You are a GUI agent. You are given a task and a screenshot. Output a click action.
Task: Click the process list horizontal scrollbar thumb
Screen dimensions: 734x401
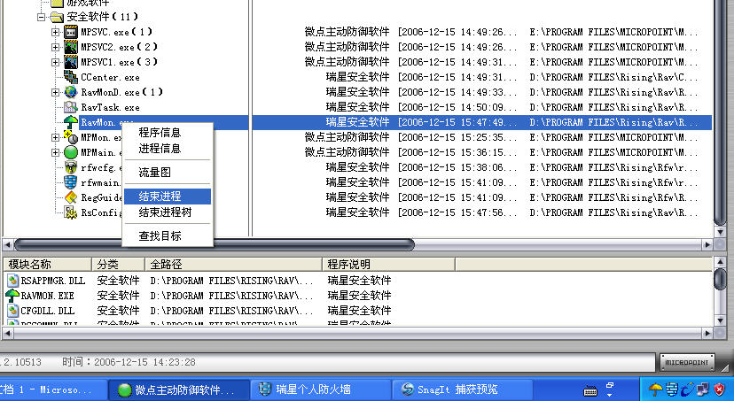coord(215,244)
